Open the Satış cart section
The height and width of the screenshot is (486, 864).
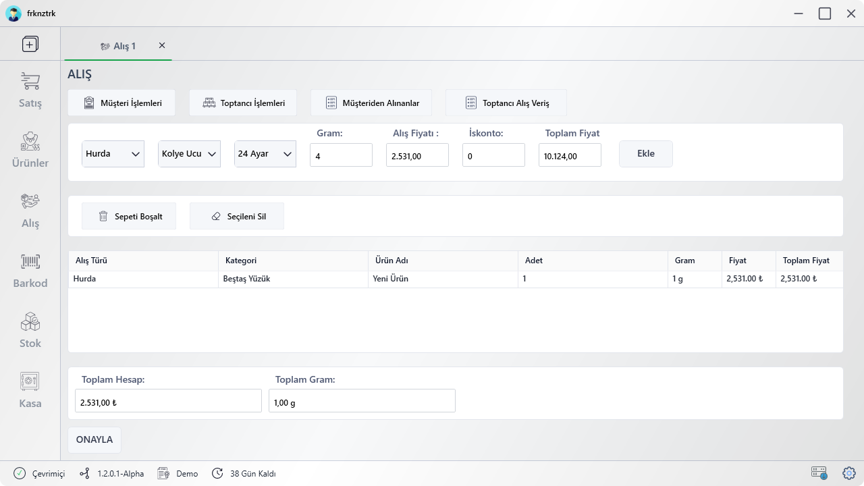click(30, 90)
